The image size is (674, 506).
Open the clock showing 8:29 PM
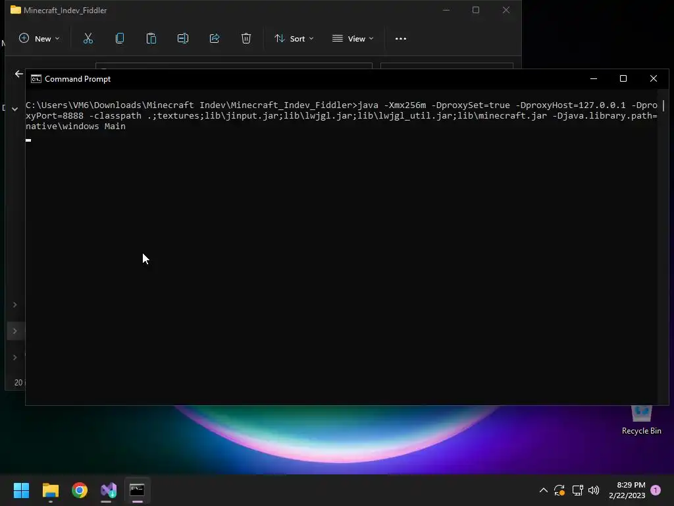pyautogui.click(x=627, y=490)
